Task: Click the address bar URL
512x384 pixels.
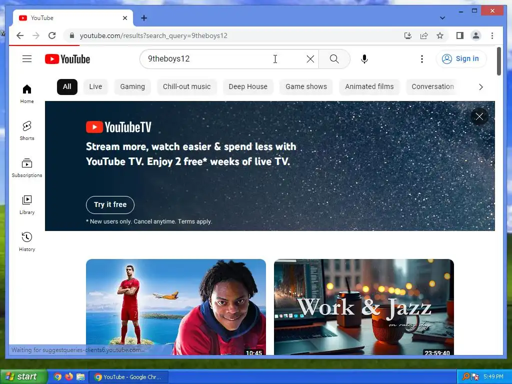Action: 153,35
